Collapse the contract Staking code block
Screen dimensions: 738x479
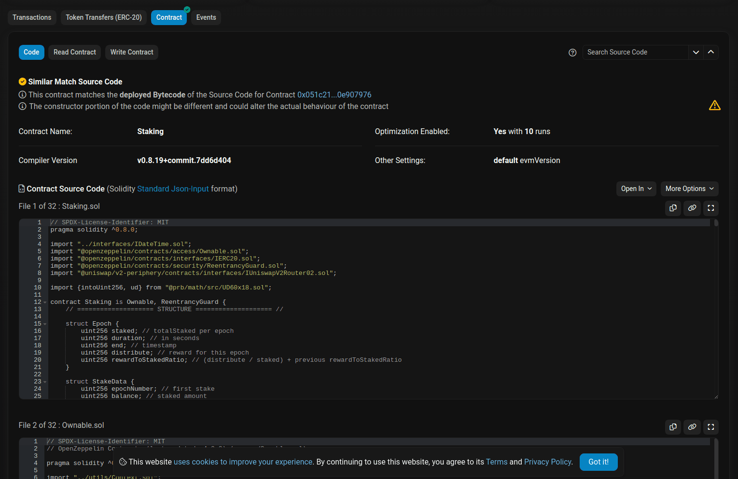pyautogui.click(x=44, y=301)
